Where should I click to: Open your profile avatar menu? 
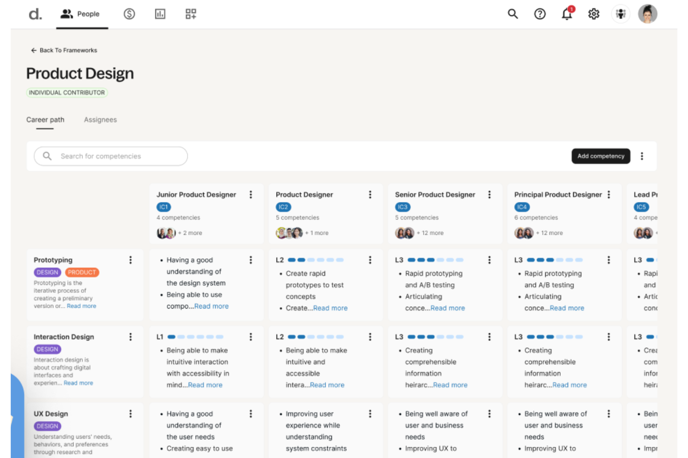(x=648, y=14)
